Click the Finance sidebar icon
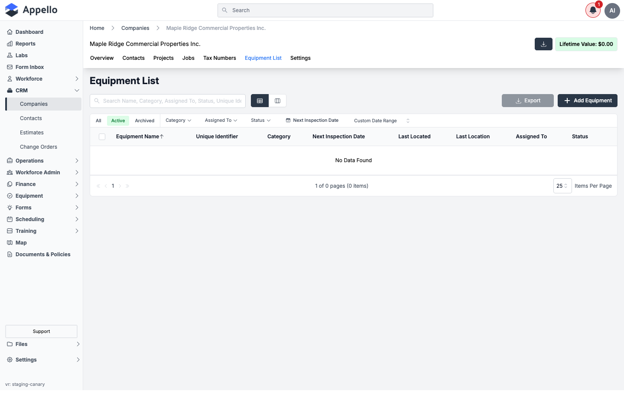Screen dimensions: 624x398 coord(10,184)
